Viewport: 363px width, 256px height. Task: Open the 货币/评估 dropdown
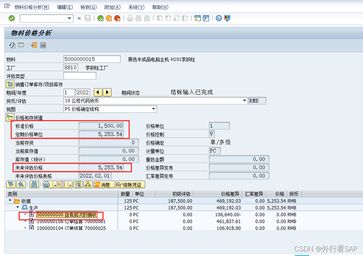coord(245,101)
